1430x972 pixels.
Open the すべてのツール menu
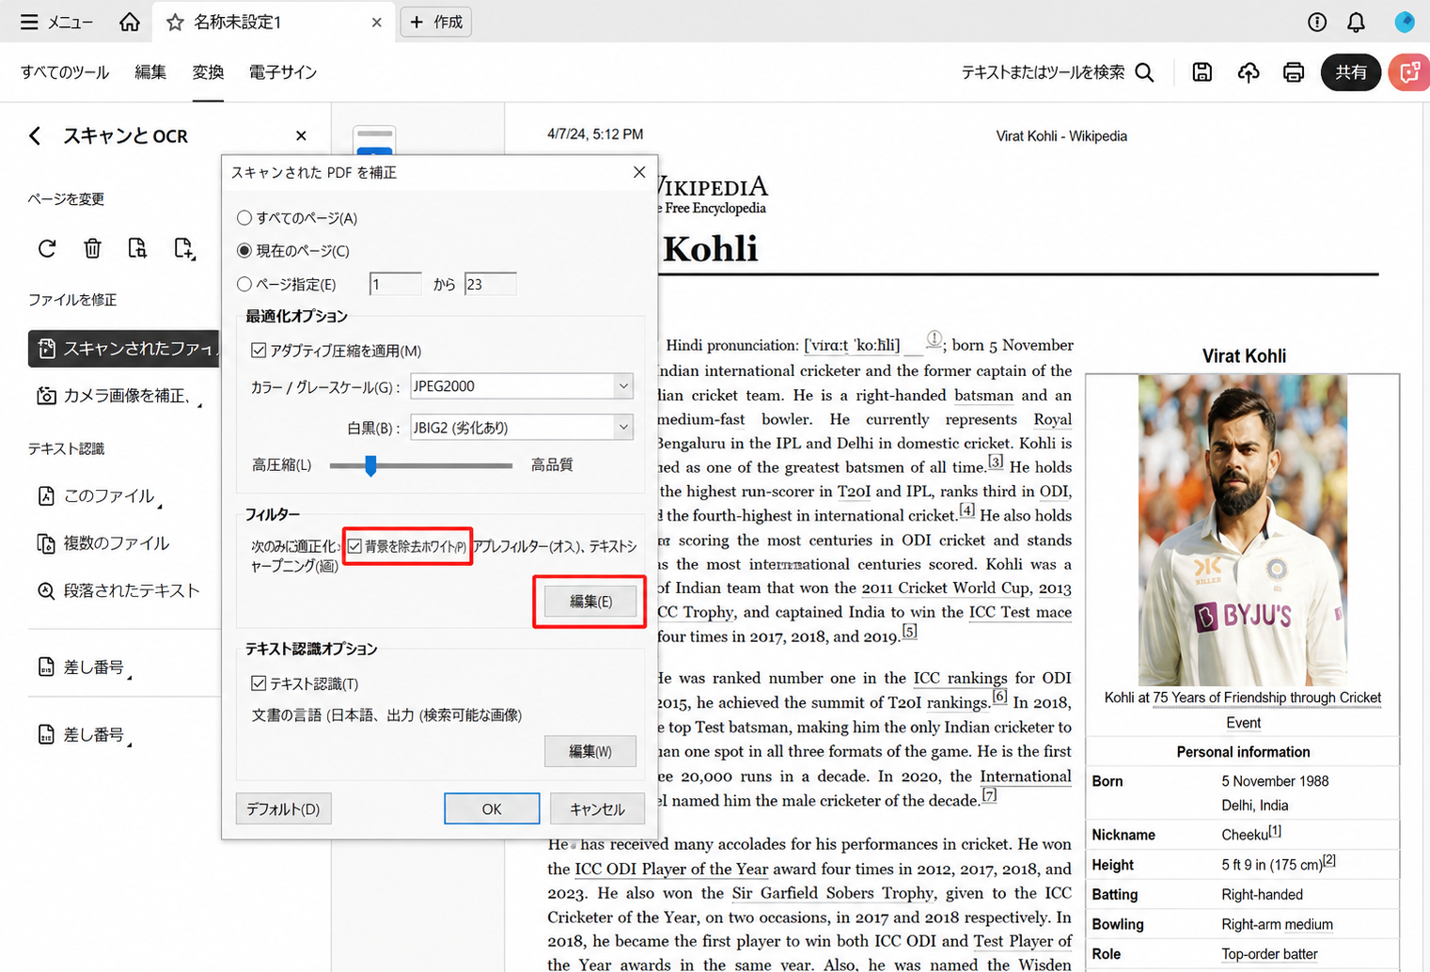[x=65, y=72]
